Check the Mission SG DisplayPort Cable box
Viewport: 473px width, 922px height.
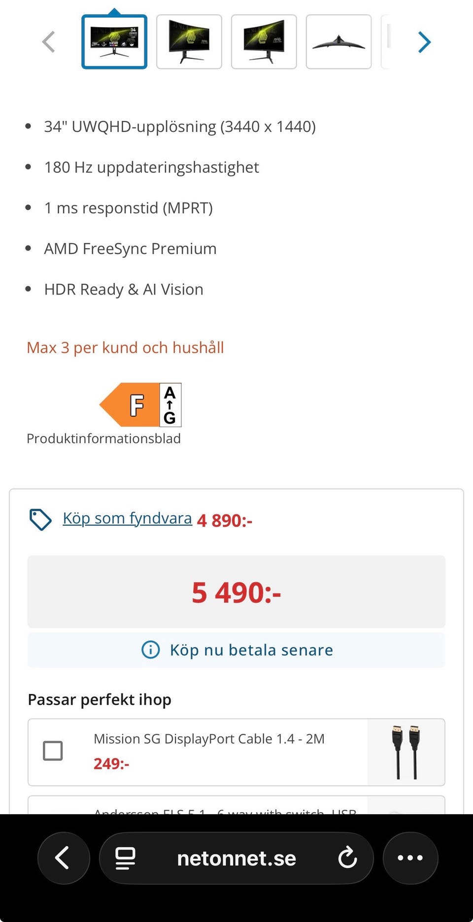(x=53, y=751)
